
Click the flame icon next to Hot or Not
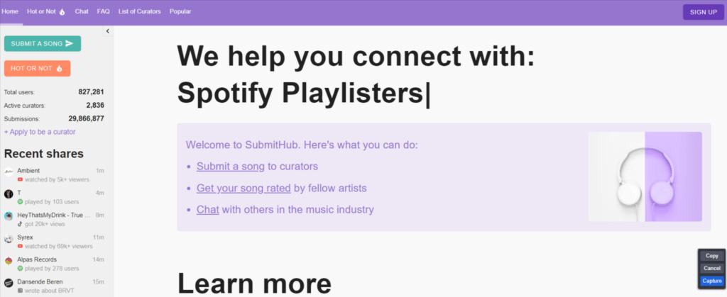coord(62,12)
